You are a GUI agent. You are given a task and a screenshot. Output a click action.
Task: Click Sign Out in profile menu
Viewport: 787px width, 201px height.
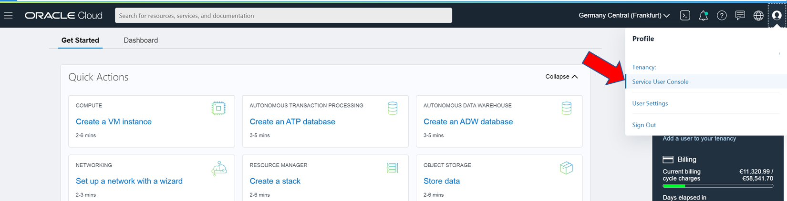644,125
